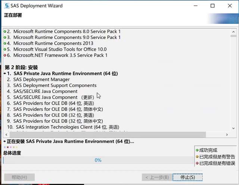Select SAS/SECURE Java Component (更新) row

54,97
